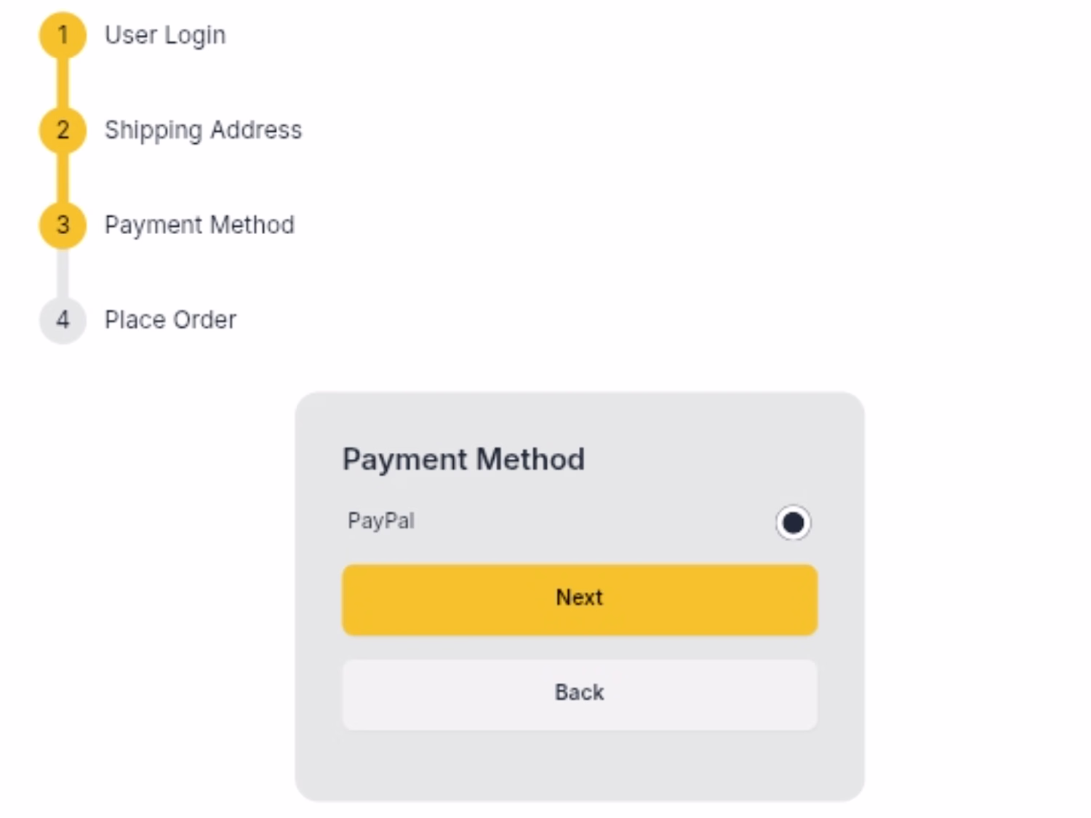The height and width of the screenshot is (818, 1091).
Task: Click the step 2 circle icon
Action: point(63,130)
